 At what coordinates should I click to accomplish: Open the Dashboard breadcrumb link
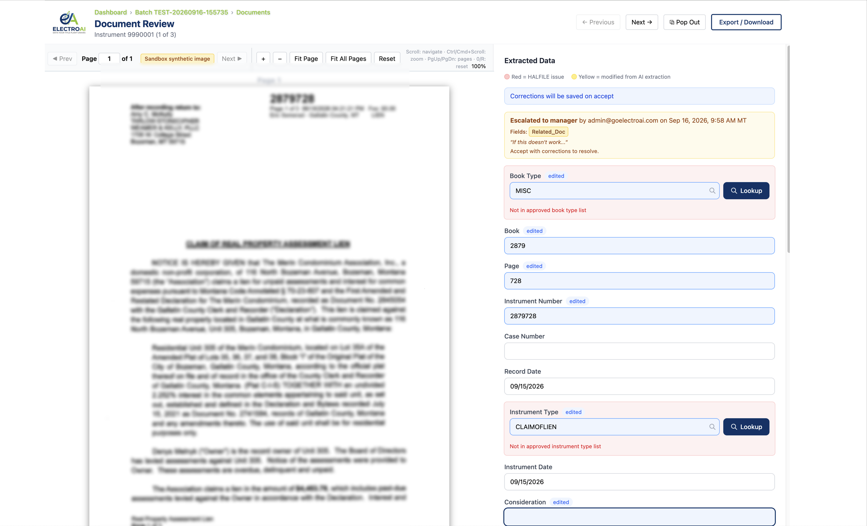pyautogui.click(x=111, y=12)
